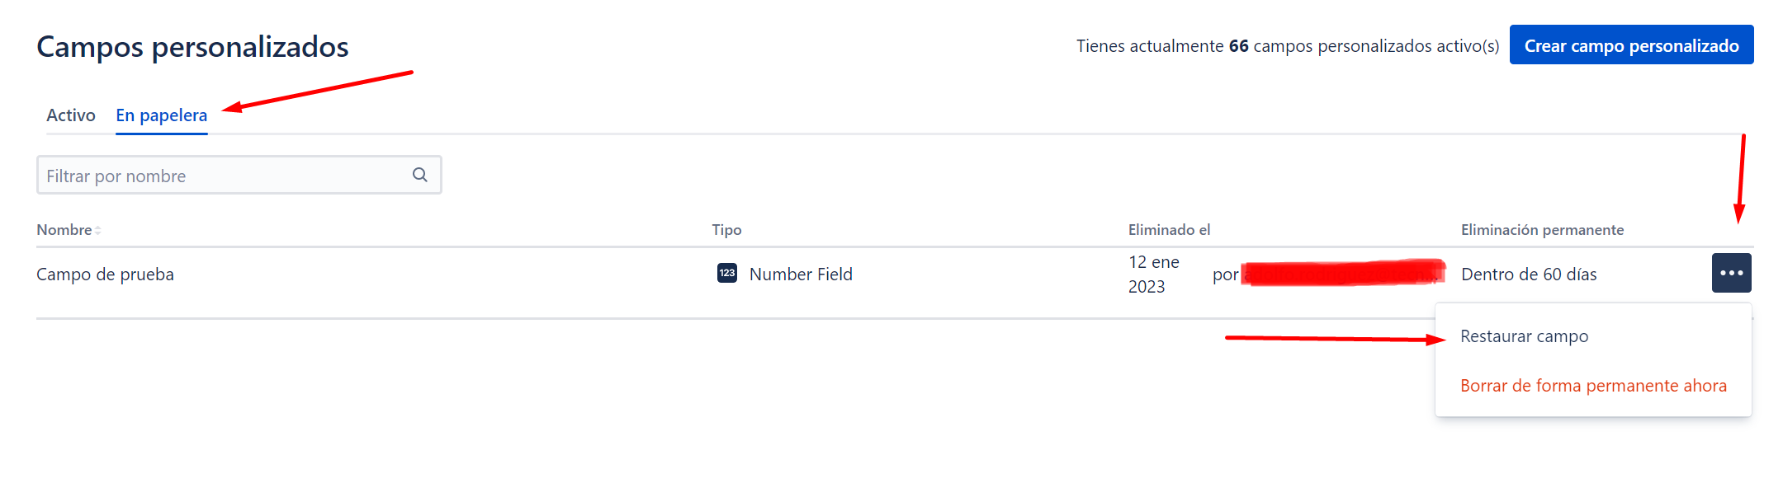This screenshot has width=1783, height=488.
Task: Click the Dentro de 60 días text
Action: pyautogui.click(x=1529, y=274)
